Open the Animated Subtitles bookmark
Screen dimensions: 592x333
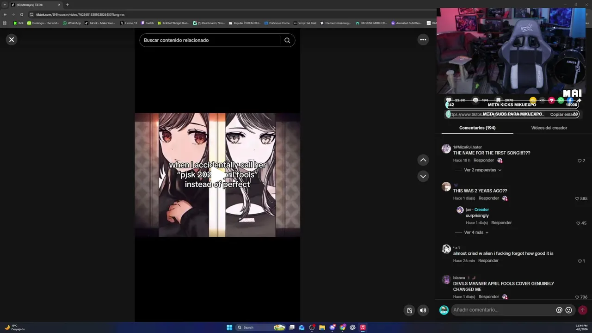click(406, 23)
